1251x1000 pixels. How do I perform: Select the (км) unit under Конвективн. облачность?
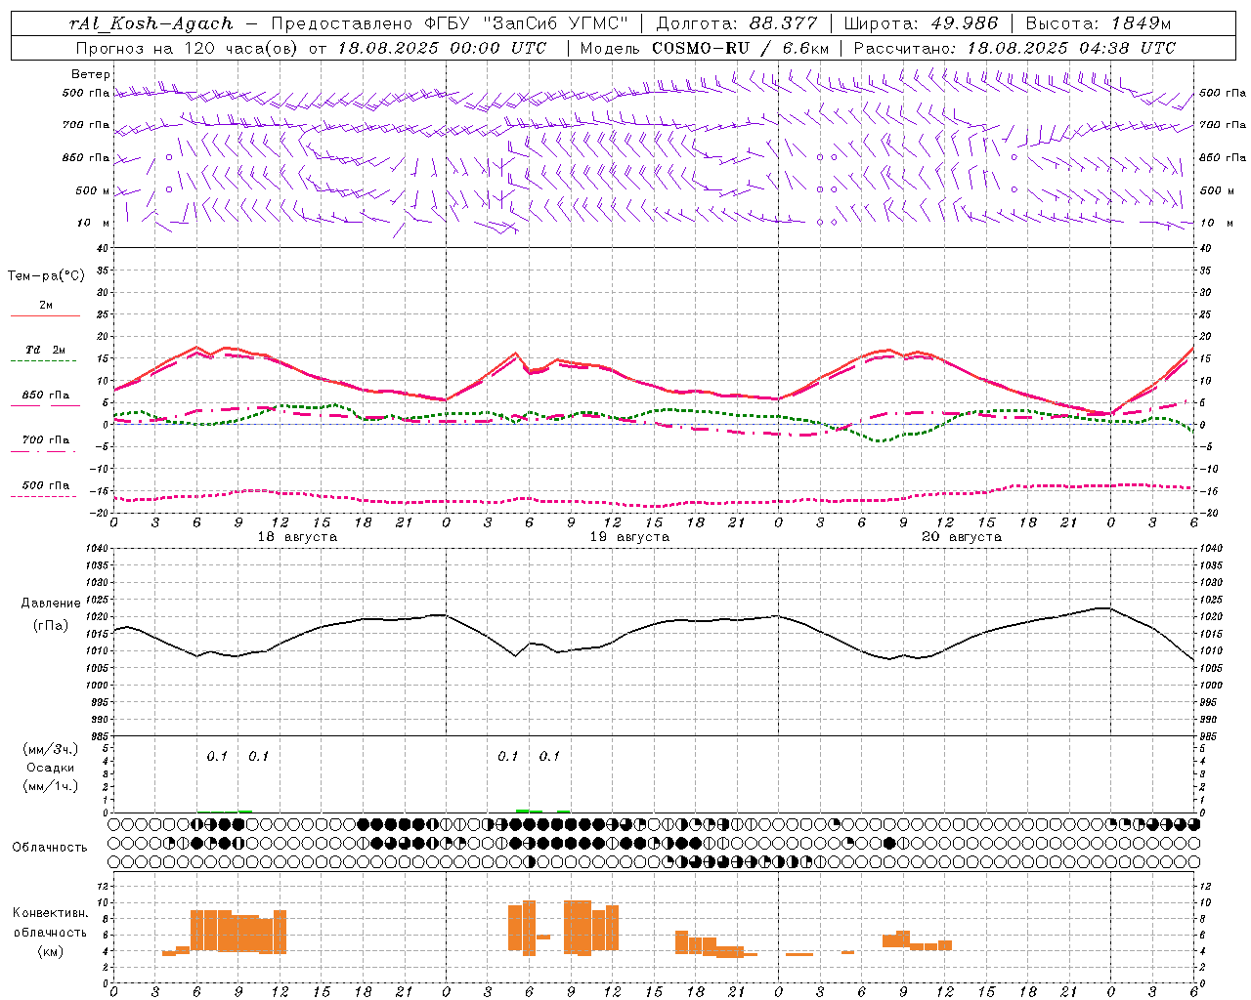click(51, 951)
